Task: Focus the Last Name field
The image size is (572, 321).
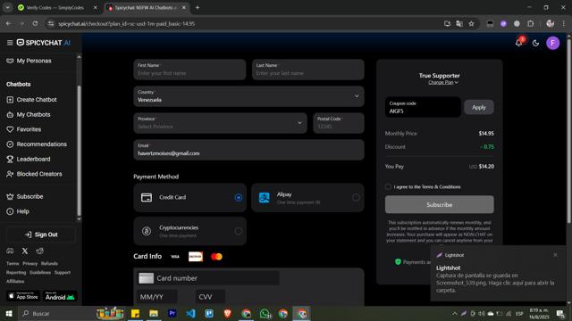Action: [x=307, y=70]
